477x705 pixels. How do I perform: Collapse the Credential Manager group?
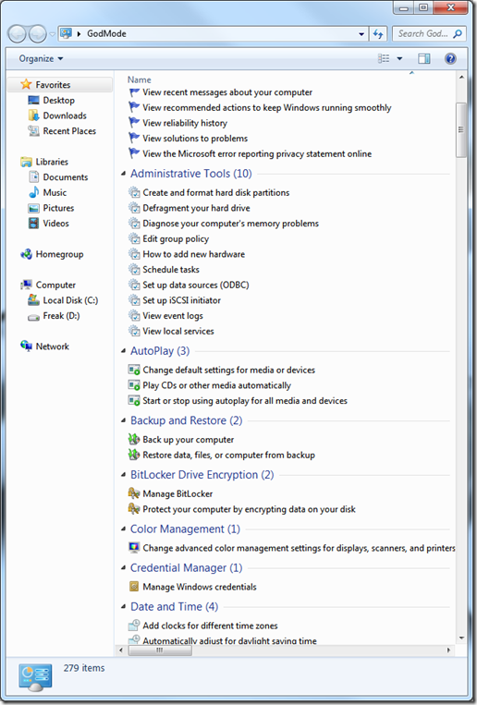point(123,568)
